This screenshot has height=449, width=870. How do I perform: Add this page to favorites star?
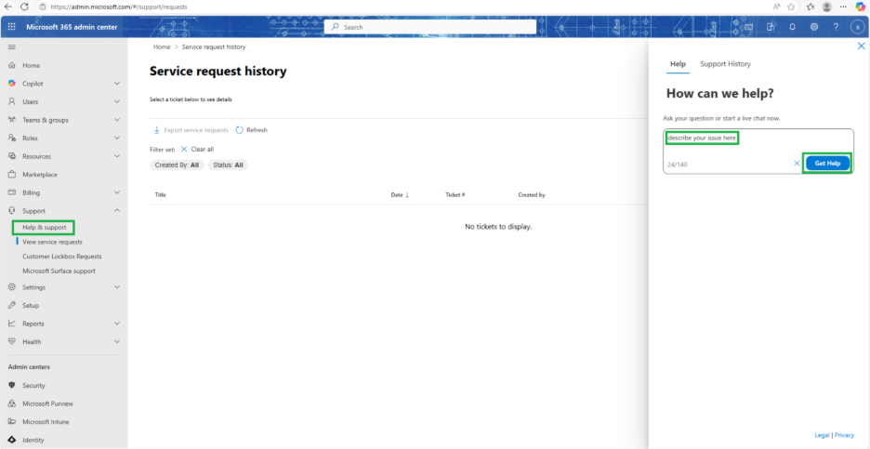[791, 7]
